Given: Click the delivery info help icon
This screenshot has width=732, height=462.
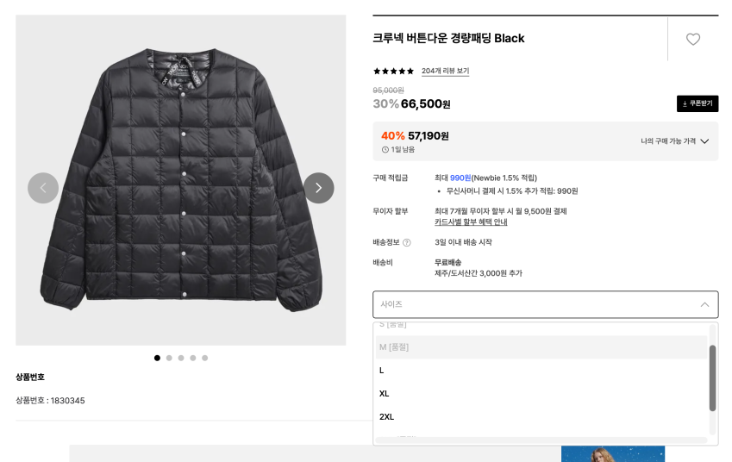Looking at the screenshot, I should tap(407, 243).
